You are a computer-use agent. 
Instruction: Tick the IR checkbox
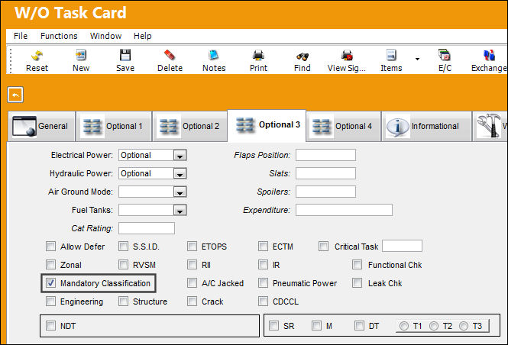(263, 265)
